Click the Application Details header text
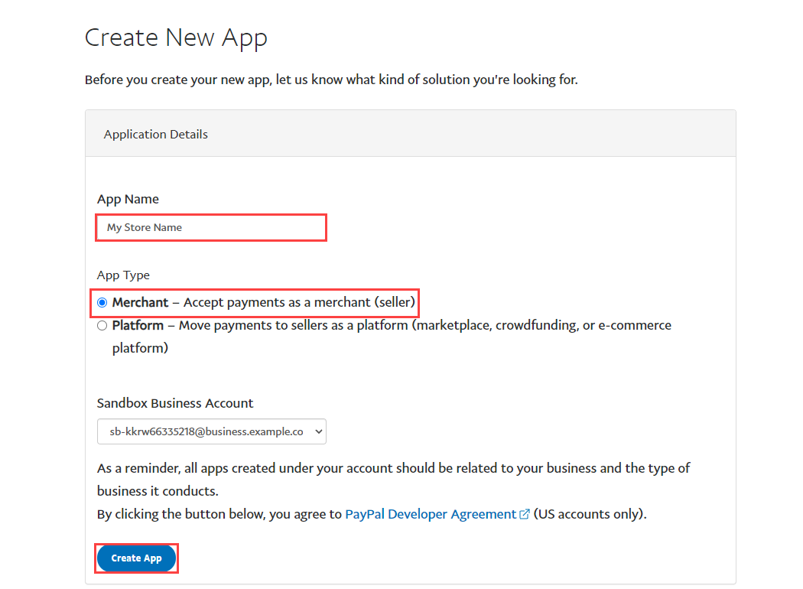The height and width of the screenshot is (589, 803). click(x=156, y=134)
